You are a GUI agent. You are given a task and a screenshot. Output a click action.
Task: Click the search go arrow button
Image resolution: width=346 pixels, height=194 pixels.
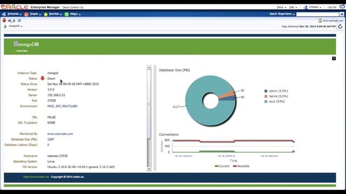[342, 14]
